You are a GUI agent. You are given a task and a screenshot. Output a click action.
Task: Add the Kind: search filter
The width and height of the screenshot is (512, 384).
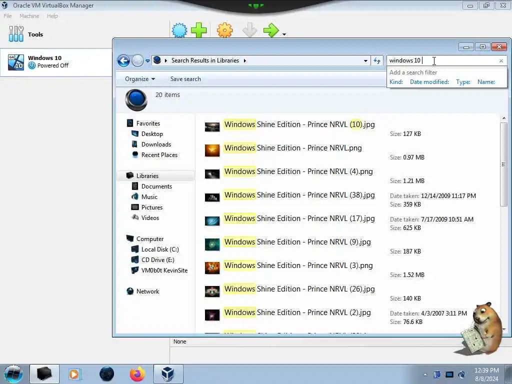(x=396, y=82)
